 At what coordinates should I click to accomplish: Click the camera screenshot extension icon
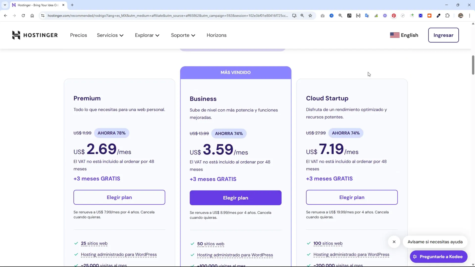[322, 16]
